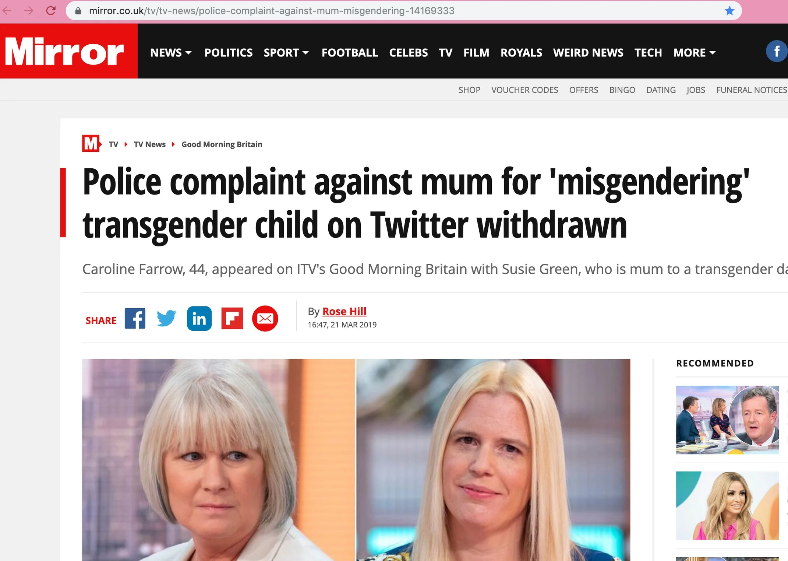Expand the NEWS dropdown menu
The width and height of the screenshot is (788, 561).
[171, 53]
